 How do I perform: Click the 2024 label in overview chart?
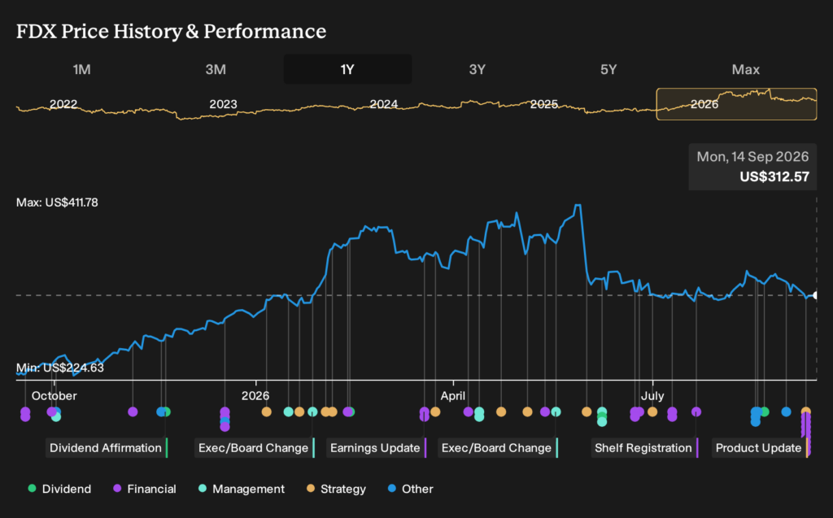384,104
